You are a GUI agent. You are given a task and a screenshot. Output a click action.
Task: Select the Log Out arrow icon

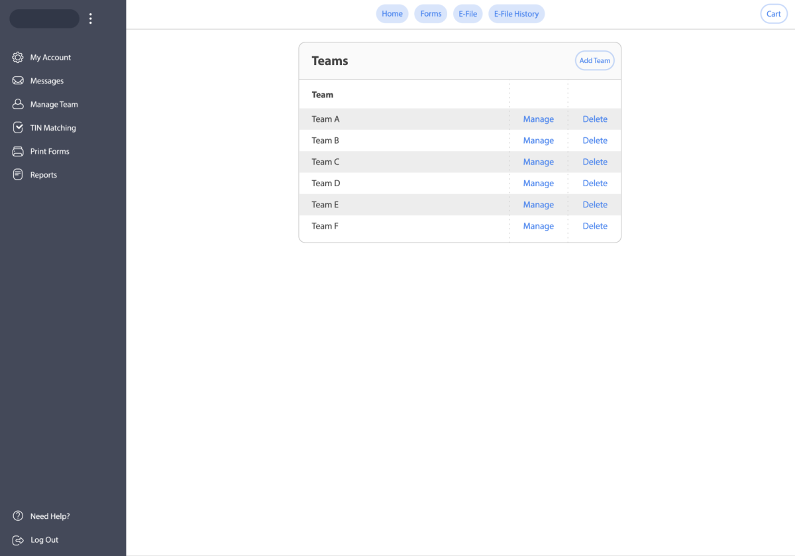point(18,539)
